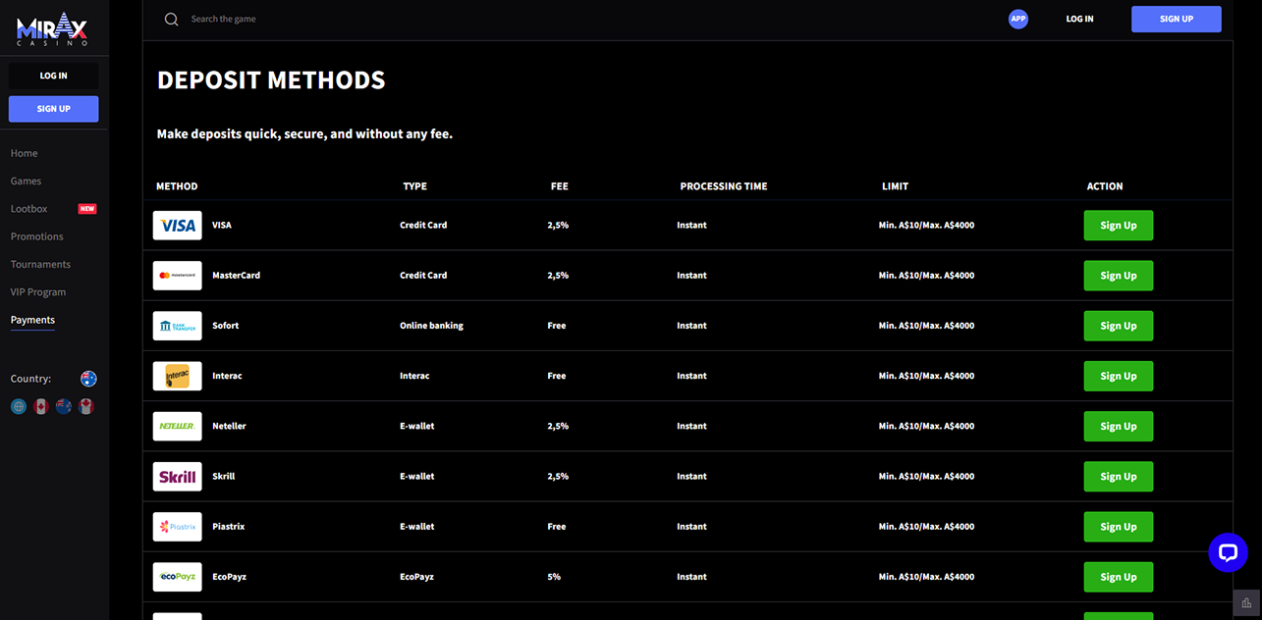Image resolution: width=1262 pixels, height=620 pixels.
Task: Open the Promotions sidebar item
Action: point(37,236)
